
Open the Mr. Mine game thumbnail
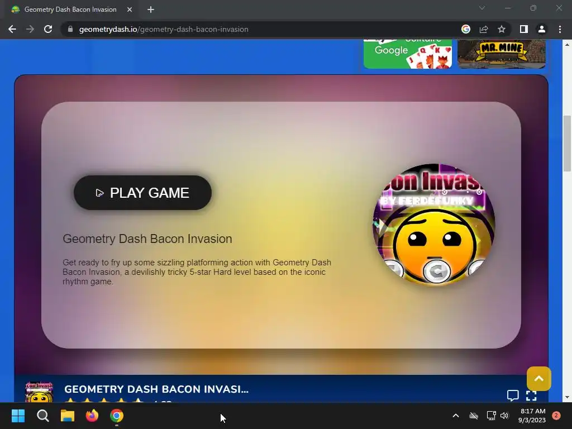click(x=502, y=54)
